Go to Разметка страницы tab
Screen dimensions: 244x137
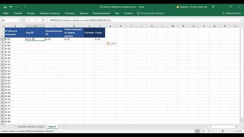50,13
